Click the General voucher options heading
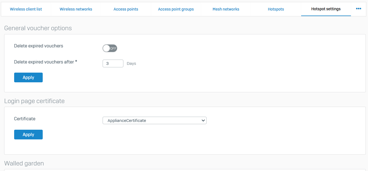The width and height of the screenshot is (368, 171). (x=38, y=28)
